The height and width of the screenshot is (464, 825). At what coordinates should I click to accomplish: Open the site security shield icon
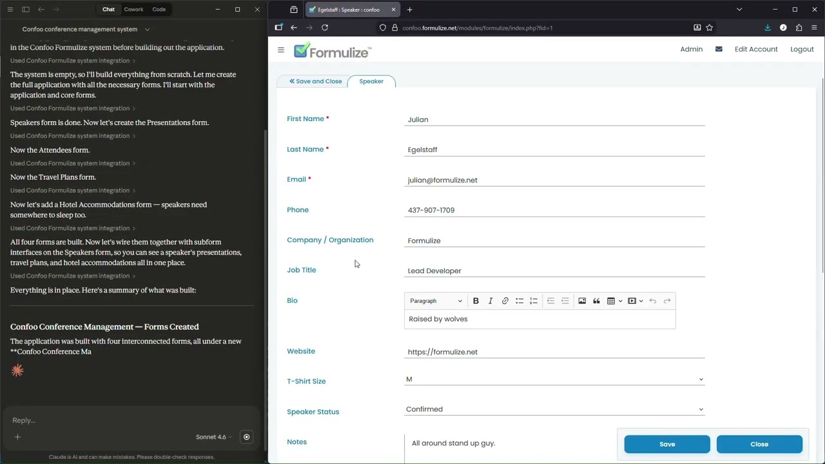point(383,28)
